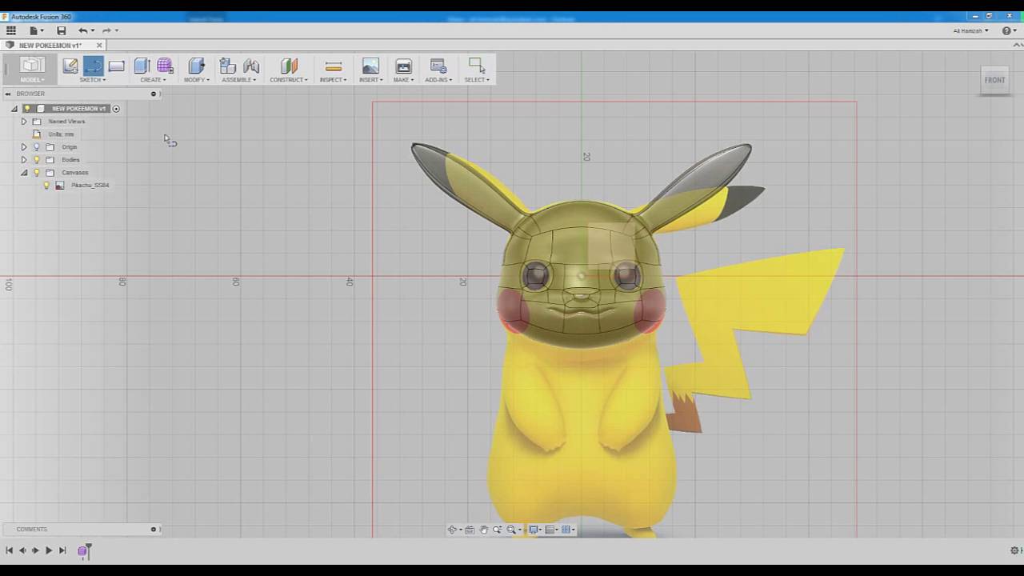Toggle visibility bulb of Pikachu_SS84 canvas
1024x576 pixels.
[x=46, y=186]
